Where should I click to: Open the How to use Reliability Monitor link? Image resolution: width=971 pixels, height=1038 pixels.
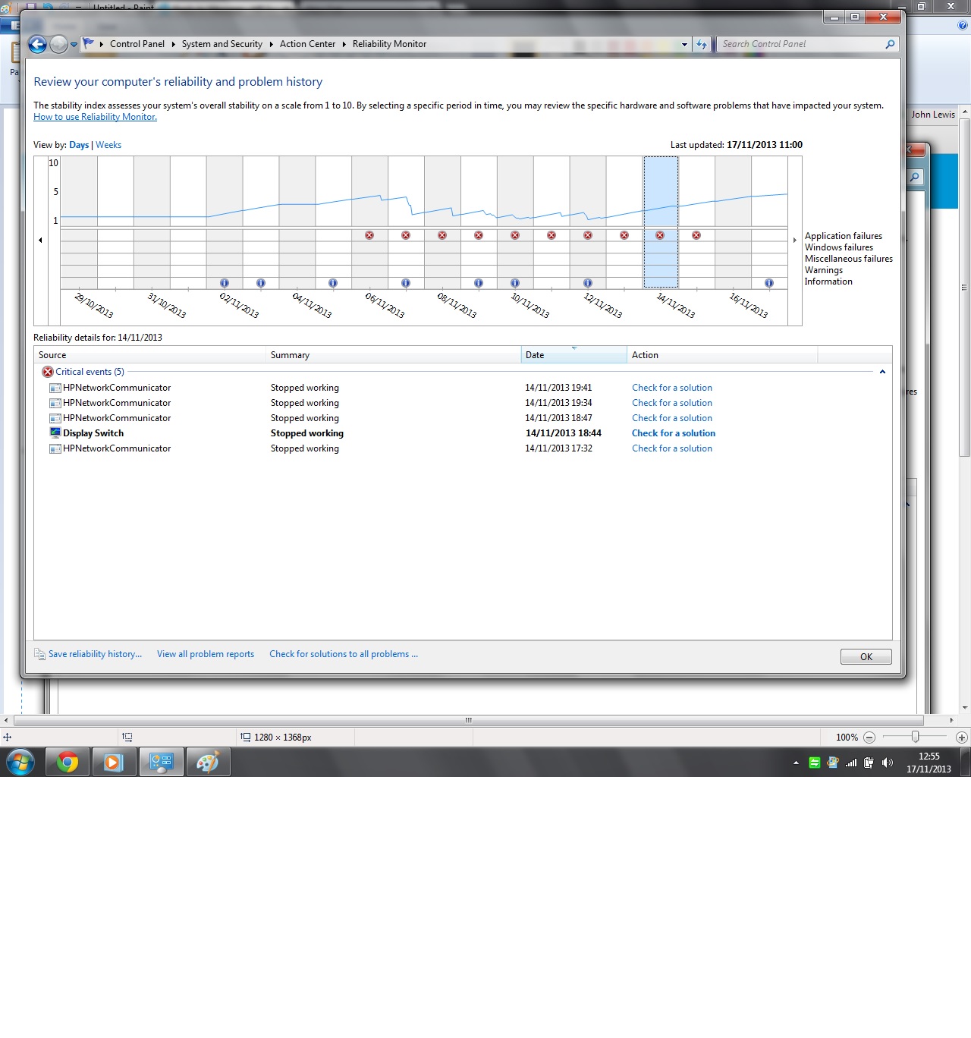click(x=95, y=117)
